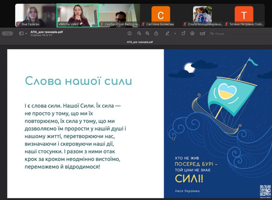Expand sidebar view options chevron
This screenshot has width=272, height=200.
(26, 34)
